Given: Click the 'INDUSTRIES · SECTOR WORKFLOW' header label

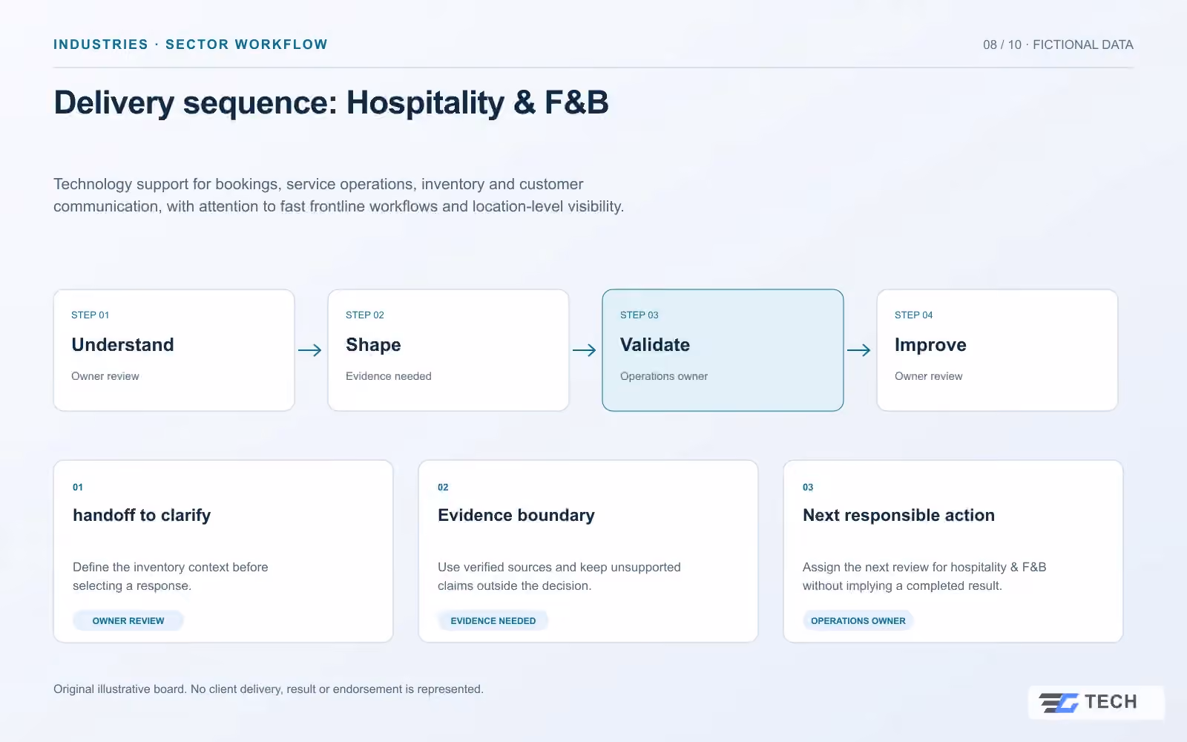Looking at the screenshot, I should [x=191, y=45].
